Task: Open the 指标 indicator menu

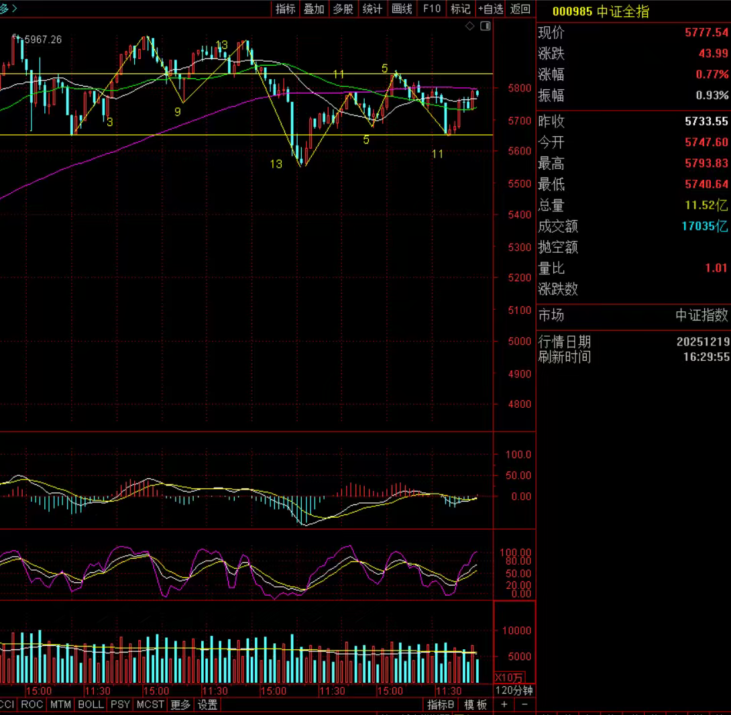Action: click(x=285, y=9)
